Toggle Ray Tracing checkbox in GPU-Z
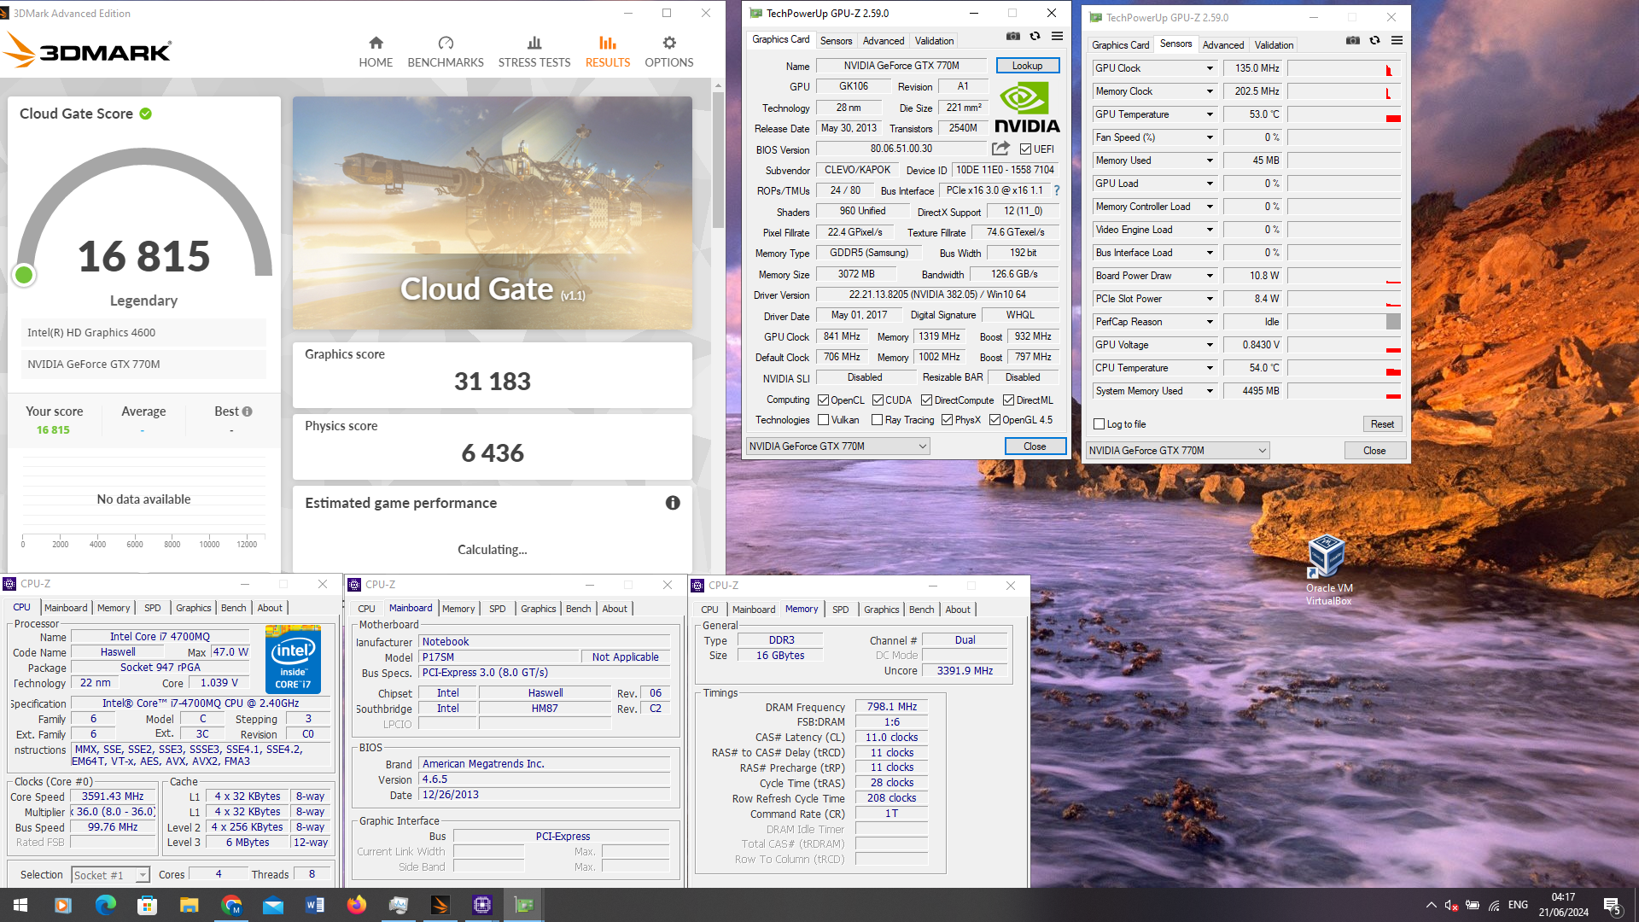Image resolution: width=1639 pixels, height=922 pixels. pos(877,420)
